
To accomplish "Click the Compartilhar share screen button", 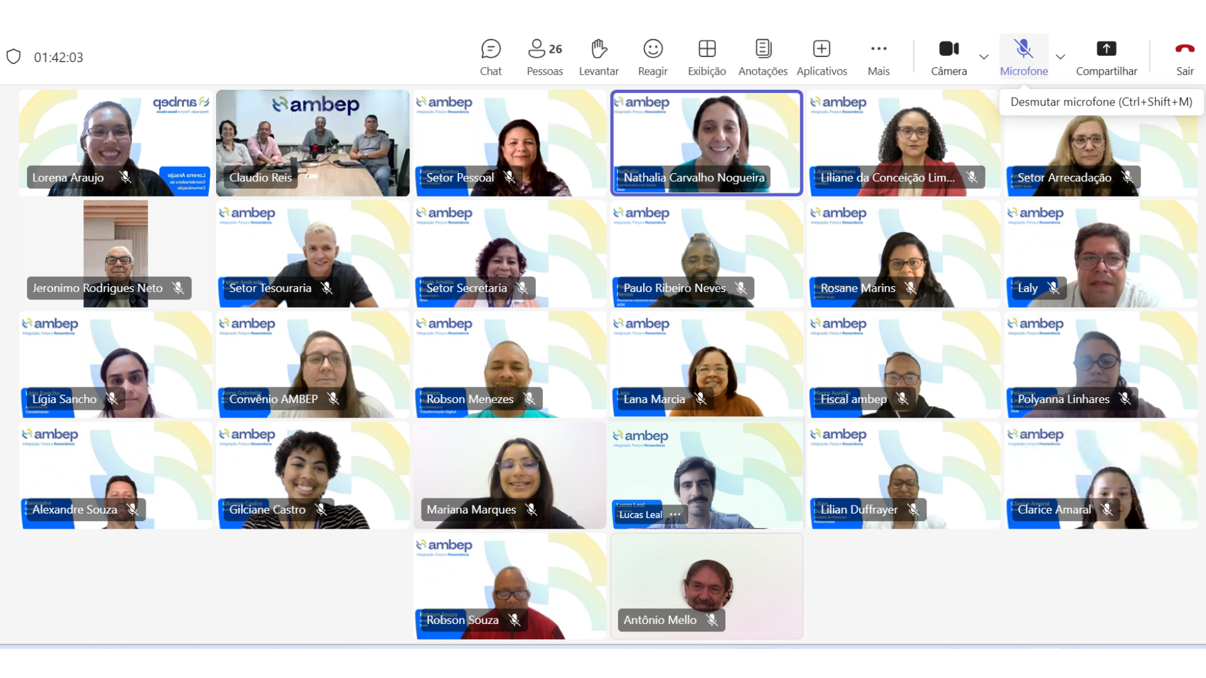I will tap(1106, 56).
